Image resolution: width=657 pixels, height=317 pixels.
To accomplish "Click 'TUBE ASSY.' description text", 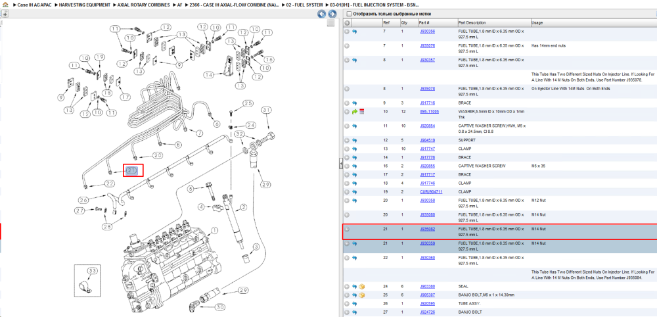I will 468,304.
